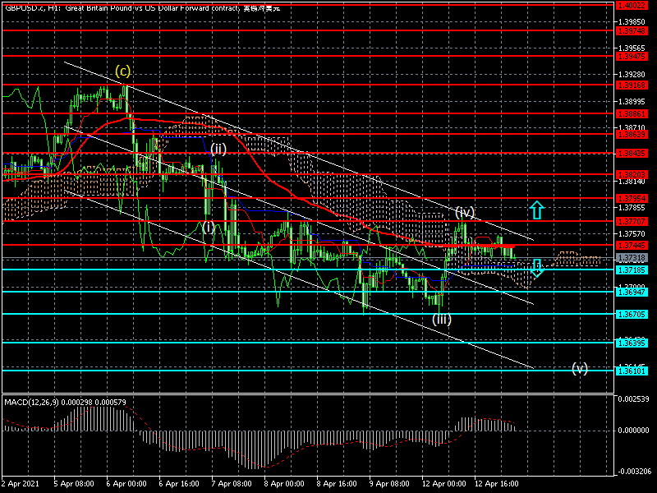The image size is (657, 493).
Task: Select the (ii) wave label
Action: 218,149
